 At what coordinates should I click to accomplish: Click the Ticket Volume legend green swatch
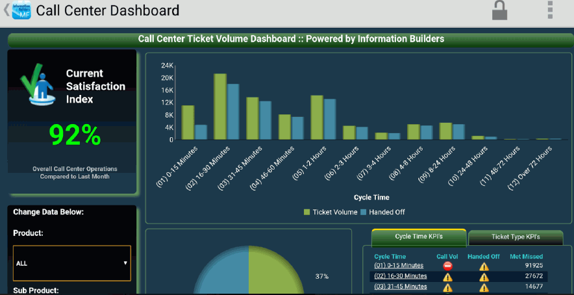click(306, 212)
